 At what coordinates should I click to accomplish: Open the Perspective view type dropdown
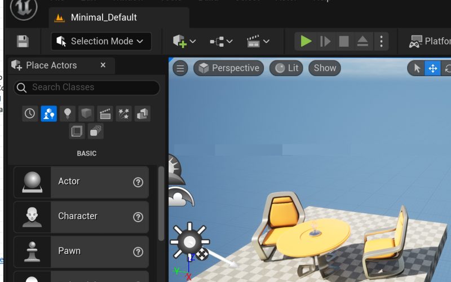click(x=229, y=68)
